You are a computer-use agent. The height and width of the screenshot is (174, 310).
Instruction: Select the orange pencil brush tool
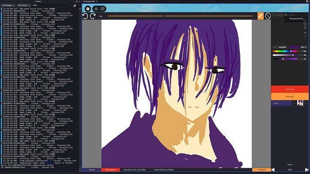coord(261,16)
